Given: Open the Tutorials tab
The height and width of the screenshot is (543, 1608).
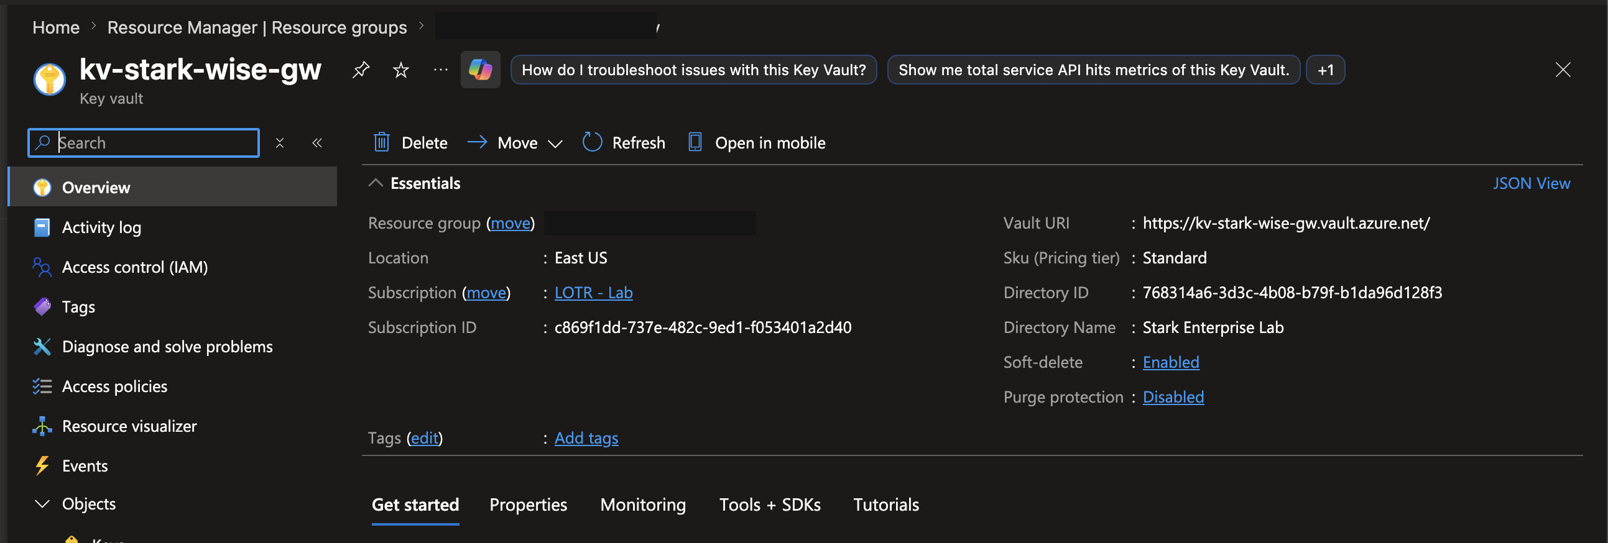Looking at the screenshot, I should coord(886,505).
